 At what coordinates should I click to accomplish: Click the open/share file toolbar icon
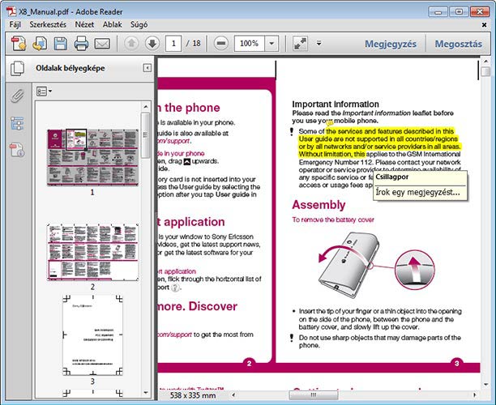(x=40, y=43)
